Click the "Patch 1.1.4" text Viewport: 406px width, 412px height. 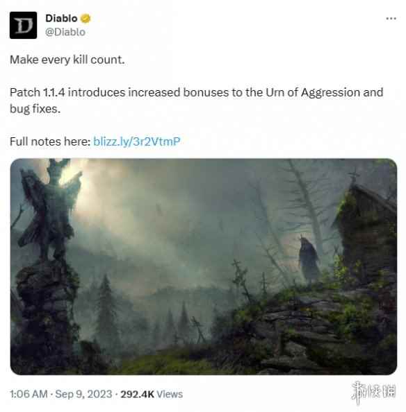click(37, 92)
